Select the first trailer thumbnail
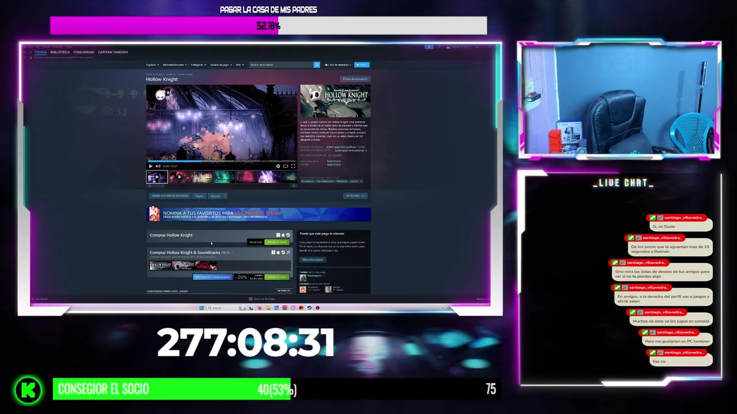737x414 pixels. coord(157,177)
